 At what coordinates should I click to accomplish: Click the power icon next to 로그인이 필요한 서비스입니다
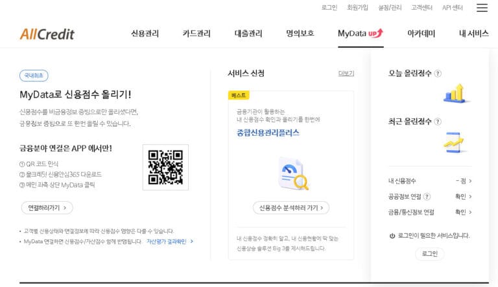392,236
